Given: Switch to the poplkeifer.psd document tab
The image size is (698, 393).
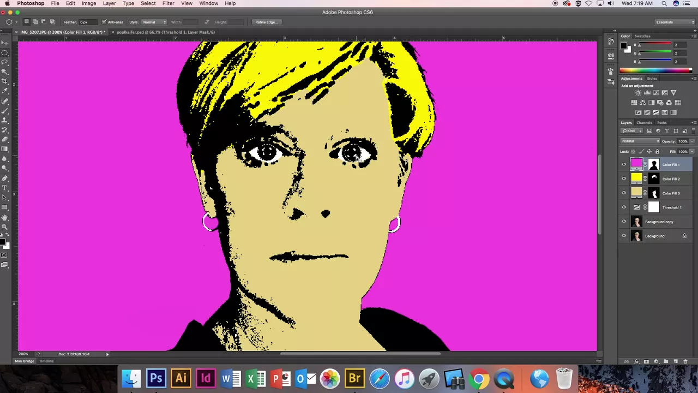Looking at the screenshot, I should [165, 32].
